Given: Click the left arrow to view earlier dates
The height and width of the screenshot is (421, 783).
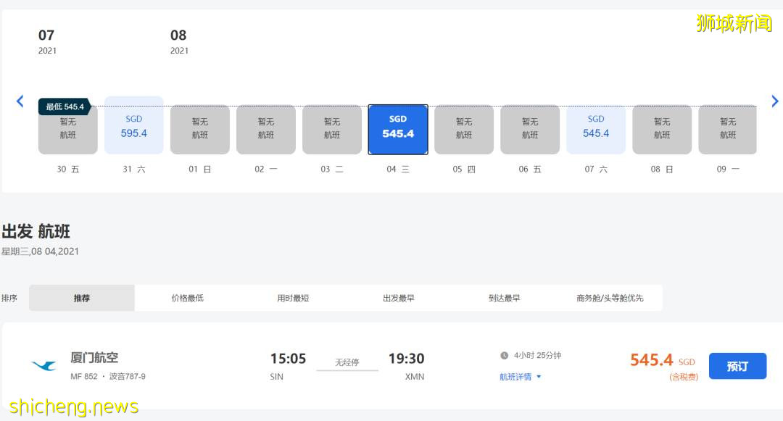Looking at the screenshot, I should click(20, 101).
